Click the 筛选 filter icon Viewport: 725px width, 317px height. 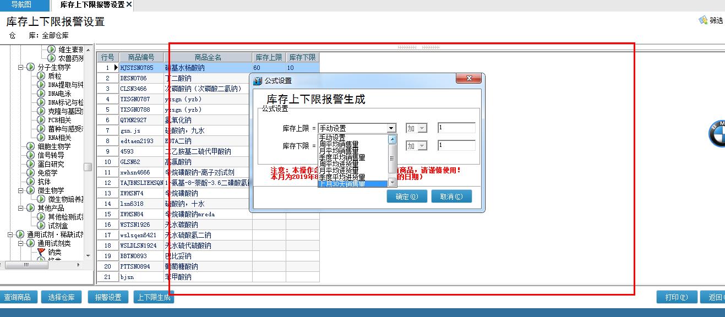pyautogui.click(x=703, y=20)
